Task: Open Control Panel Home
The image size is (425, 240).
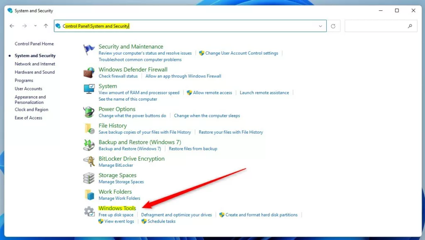Action: [34, 44]
